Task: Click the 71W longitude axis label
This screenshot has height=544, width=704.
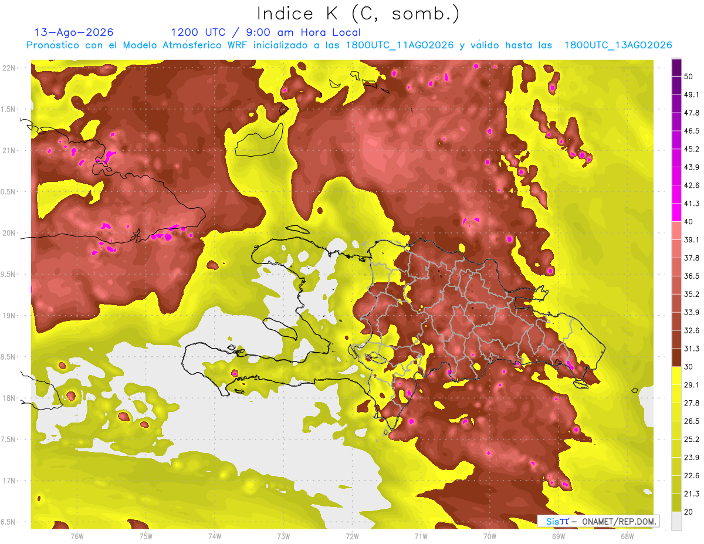Action: click(421, 536)
